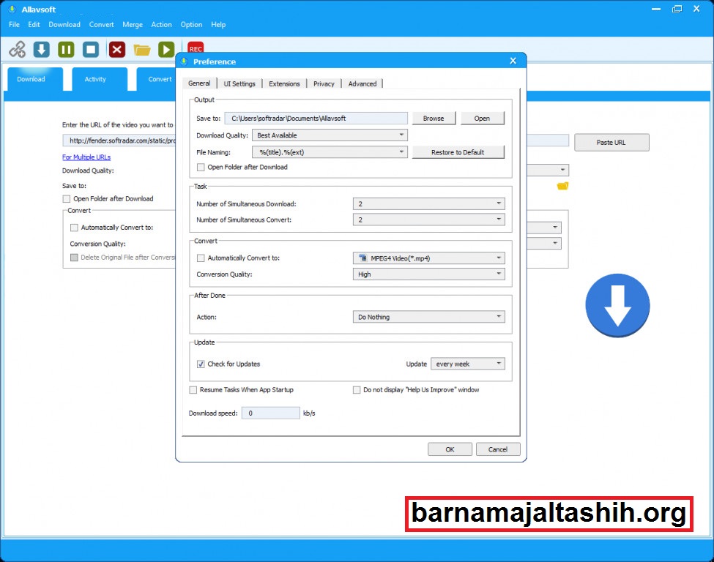Uncheck Check for Updates
Image resolution: width=714 pixels, height=562 pixels.
201,364
